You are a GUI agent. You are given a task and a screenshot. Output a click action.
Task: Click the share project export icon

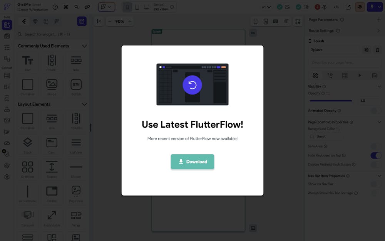[x=348, y=7]
